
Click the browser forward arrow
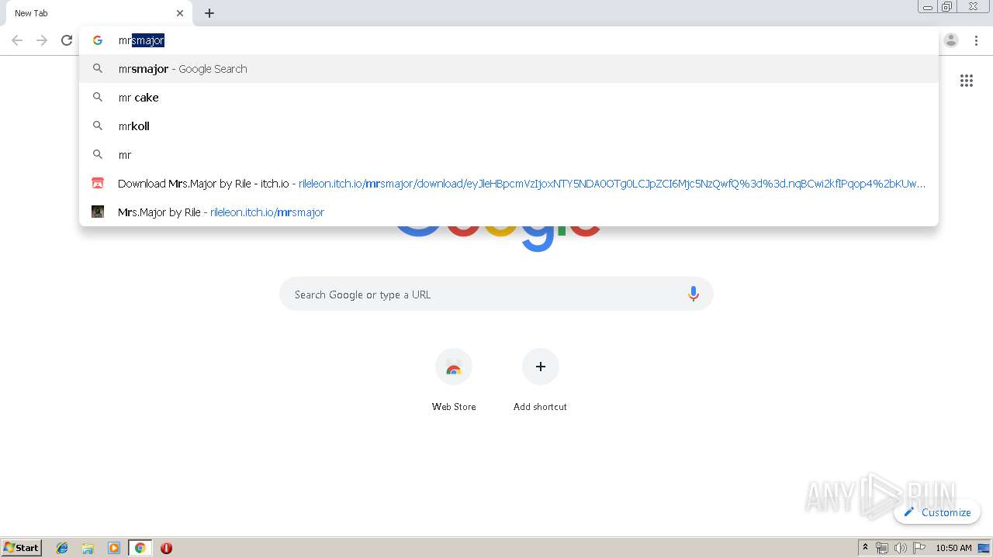point(42,40)
